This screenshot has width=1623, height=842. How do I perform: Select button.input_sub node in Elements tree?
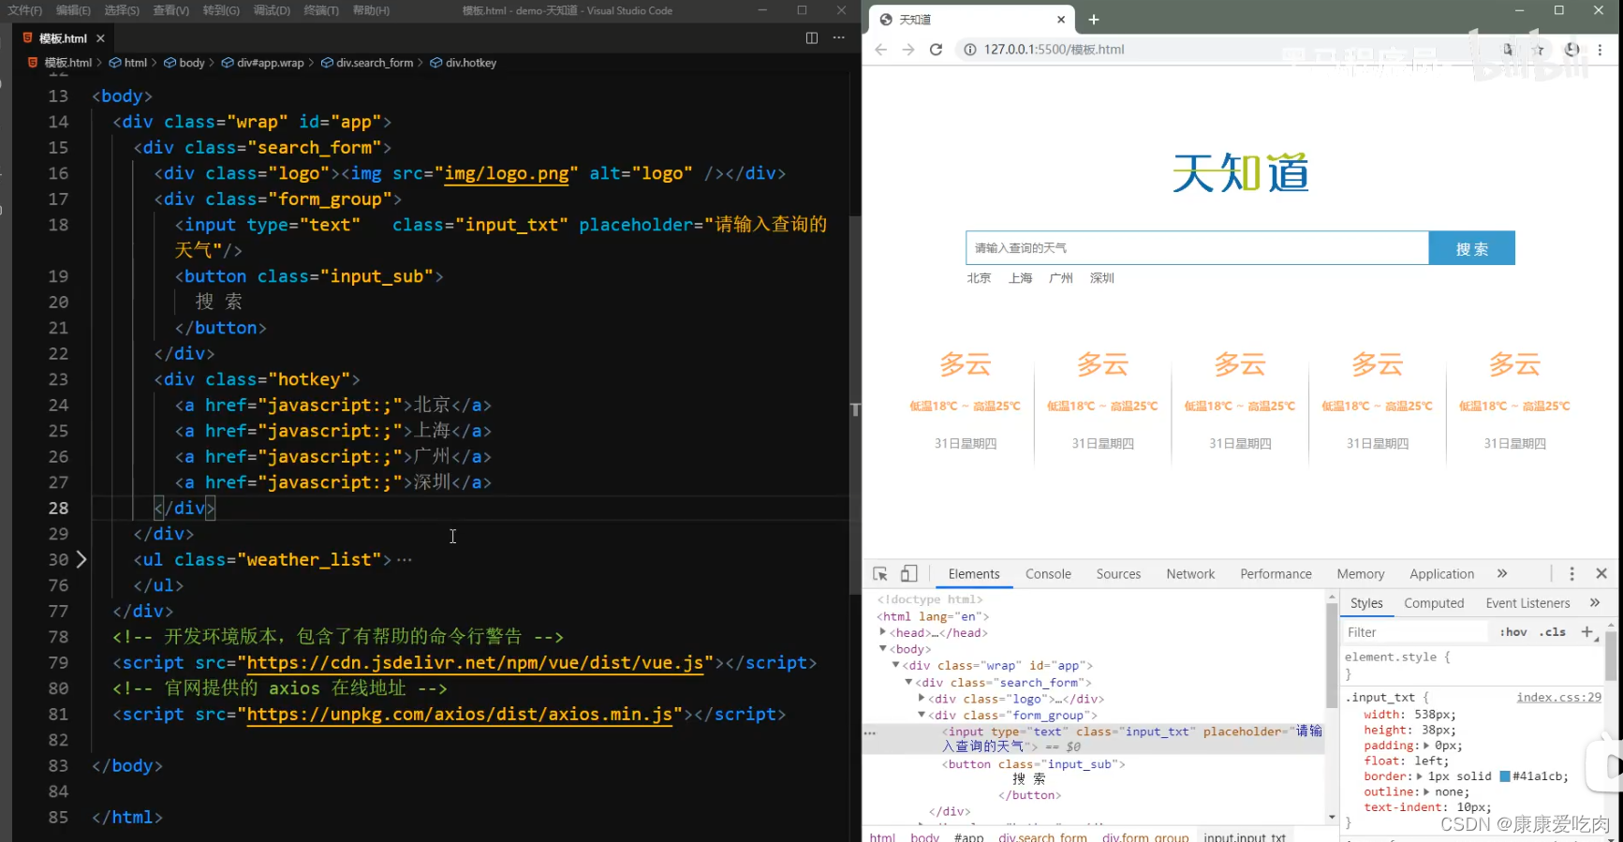pyautogui.click(x=1033, y=764)
